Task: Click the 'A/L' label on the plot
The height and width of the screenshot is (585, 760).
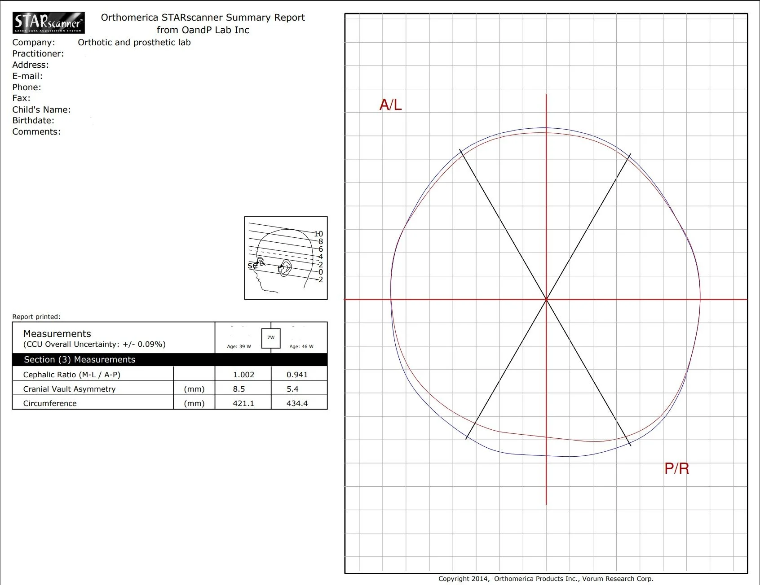Action: coord(390,105)
